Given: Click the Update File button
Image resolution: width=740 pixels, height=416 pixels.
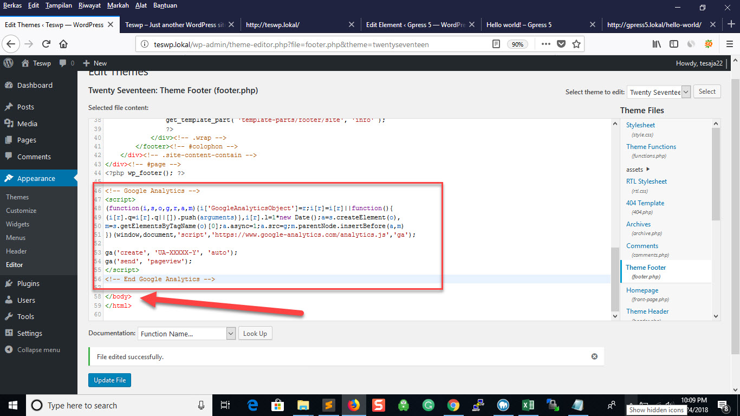Looking at the screenshot, I should [109, 380].
